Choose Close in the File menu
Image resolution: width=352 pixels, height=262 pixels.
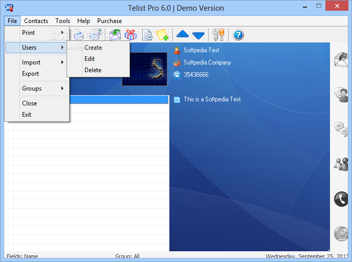37,103
